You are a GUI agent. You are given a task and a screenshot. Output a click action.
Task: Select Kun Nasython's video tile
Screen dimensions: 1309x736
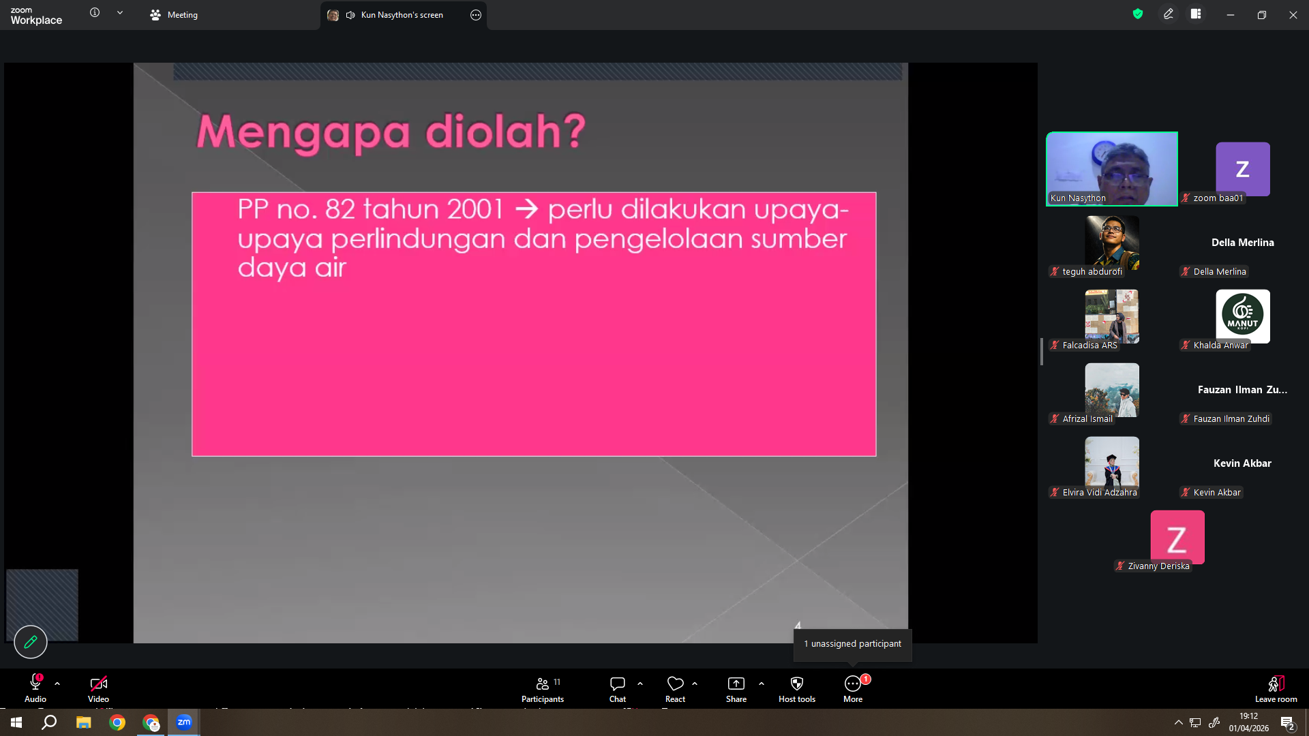click(x=1112, y=169)
